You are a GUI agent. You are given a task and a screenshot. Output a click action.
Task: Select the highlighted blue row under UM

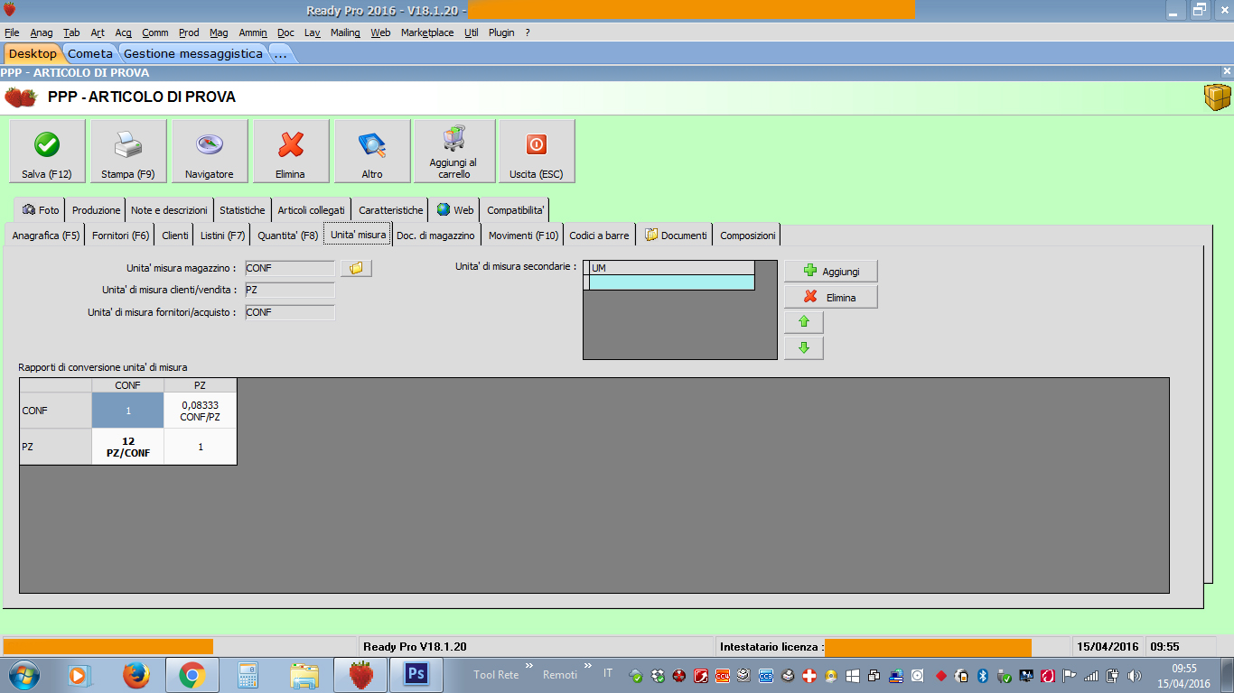[671, 282]
